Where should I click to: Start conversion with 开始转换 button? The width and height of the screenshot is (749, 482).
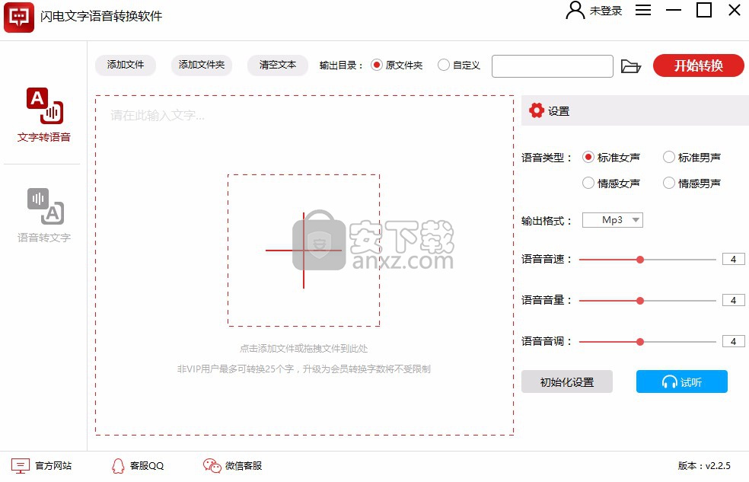(698, 65)
